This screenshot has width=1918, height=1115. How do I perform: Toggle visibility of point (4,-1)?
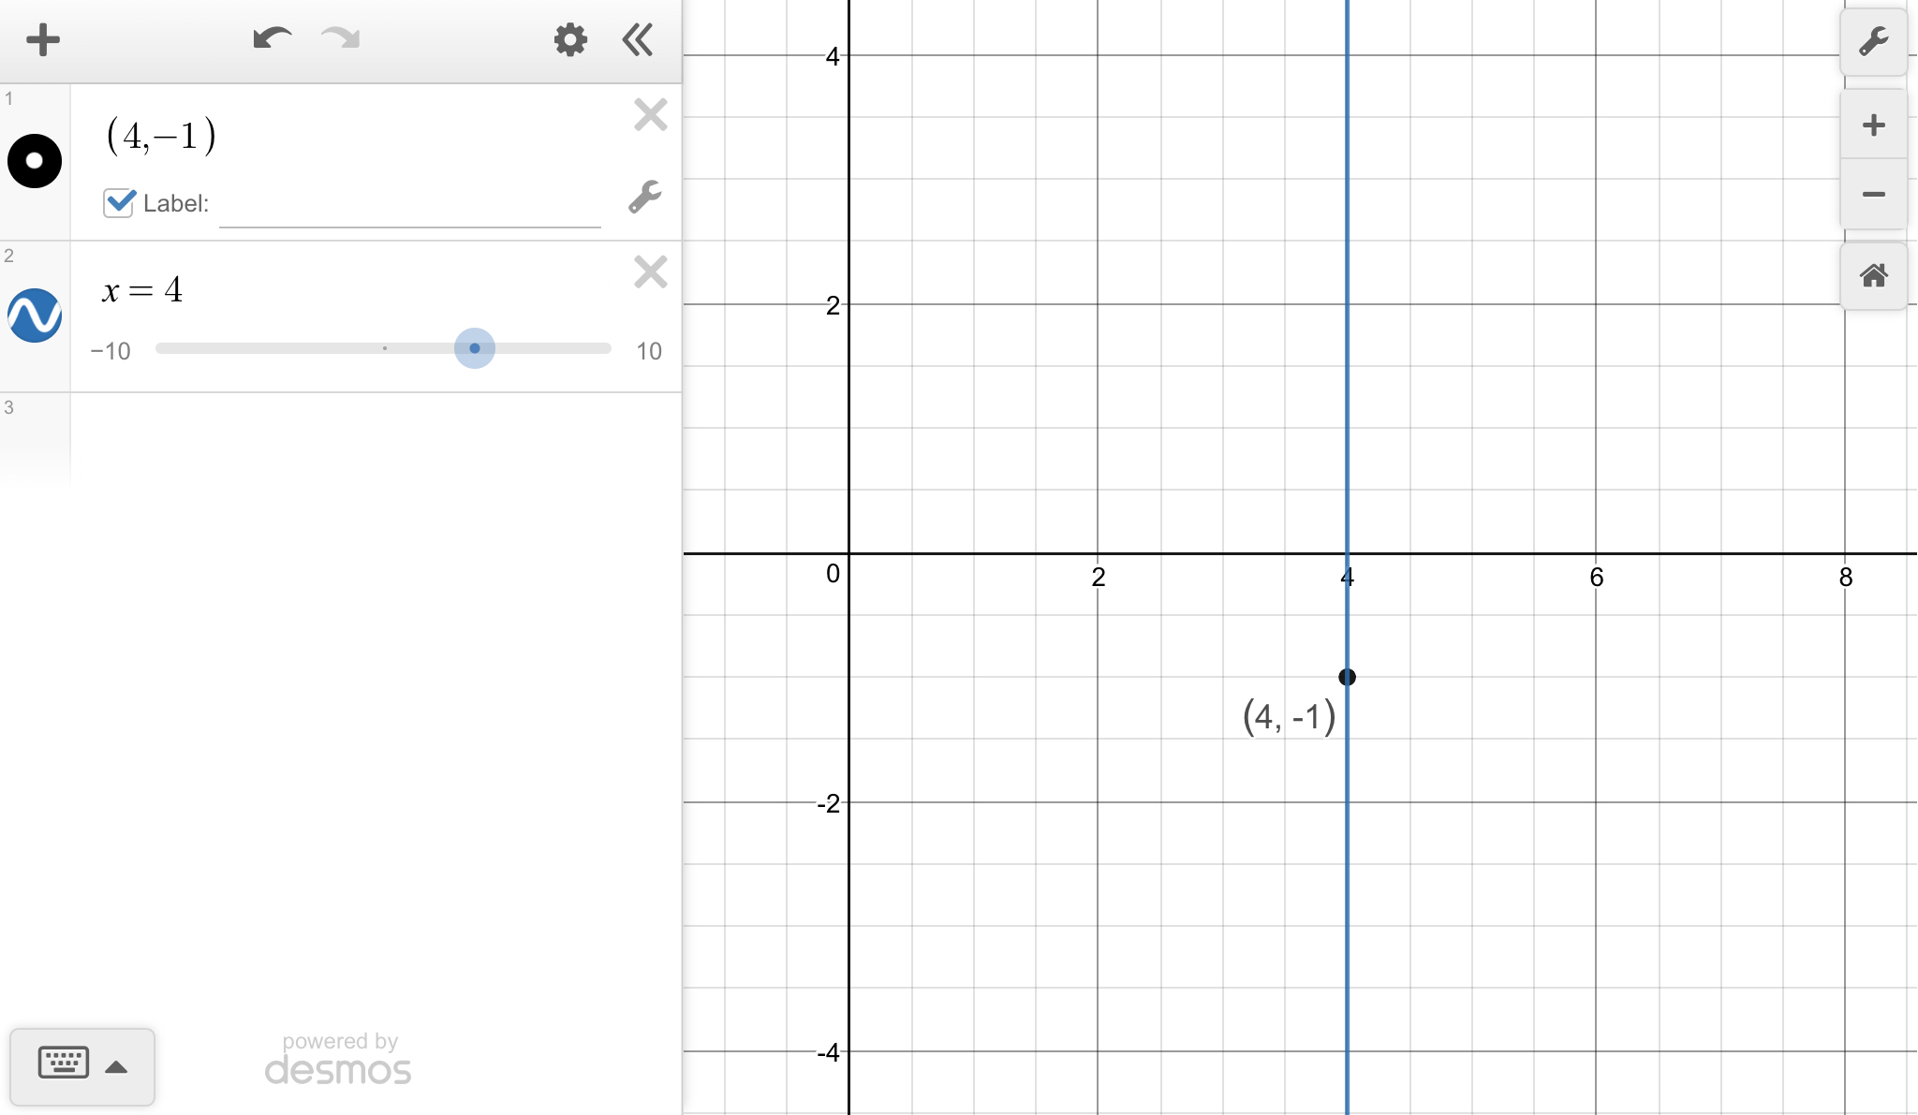pyautogui.click(x=35, y=161)
